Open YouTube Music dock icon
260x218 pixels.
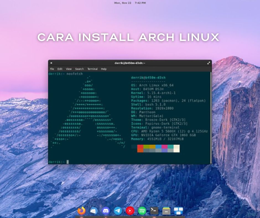pyautogui.click(x=130, y=211)
